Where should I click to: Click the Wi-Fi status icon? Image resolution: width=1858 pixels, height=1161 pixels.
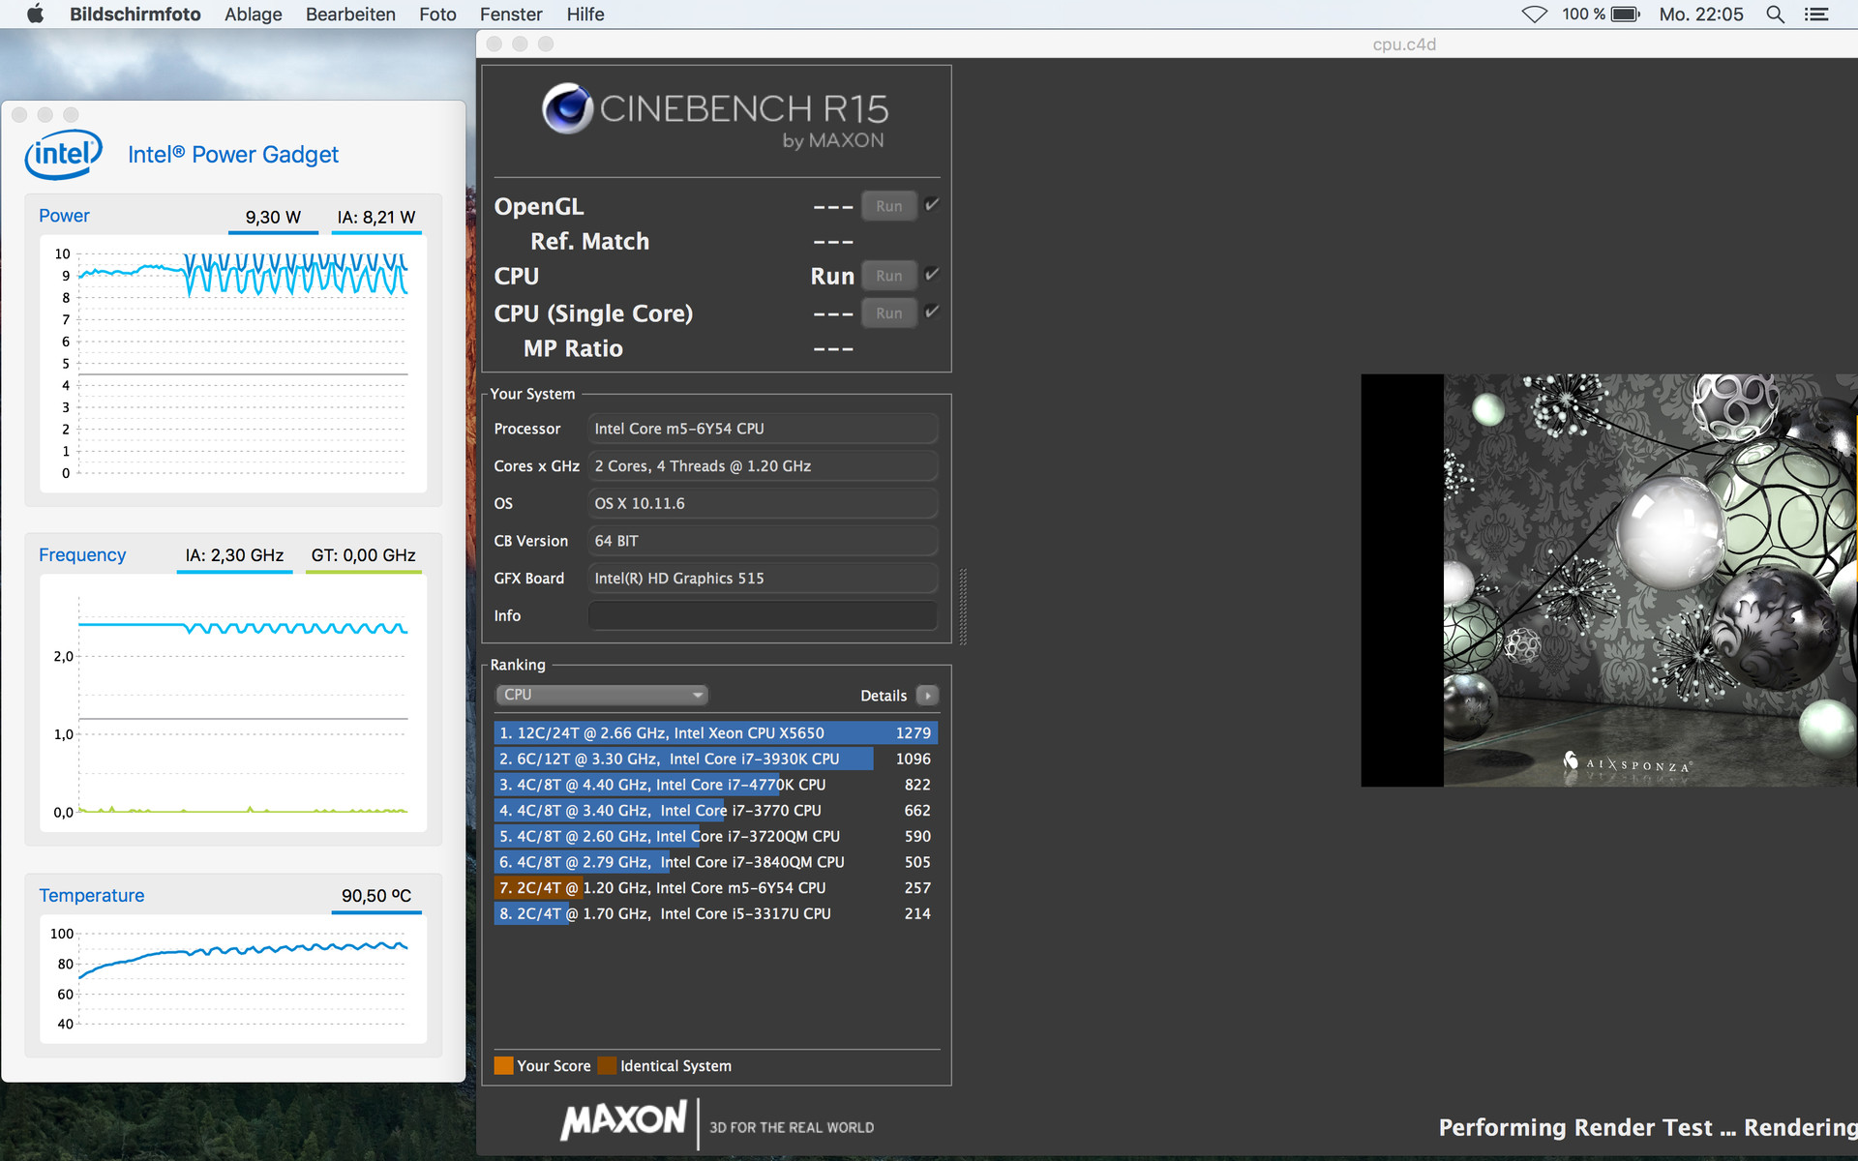[x=1534, y=15]
